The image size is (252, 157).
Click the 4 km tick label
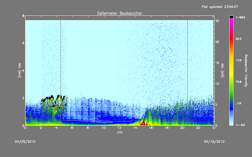click(23, 70)
